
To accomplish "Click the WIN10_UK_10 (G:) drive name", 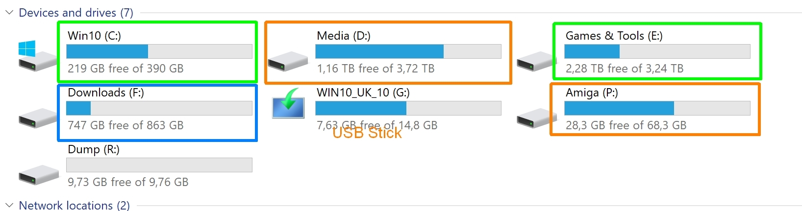I will tap(363, 93).
